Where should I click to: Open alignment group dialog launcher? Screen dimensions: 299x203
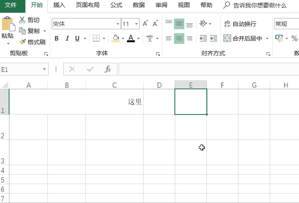268,54
